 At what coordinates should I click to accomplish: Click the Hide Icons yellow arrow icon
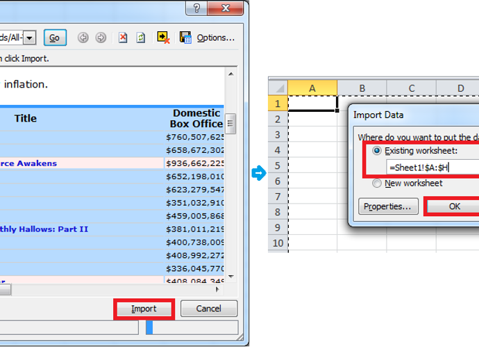[163, 38]
